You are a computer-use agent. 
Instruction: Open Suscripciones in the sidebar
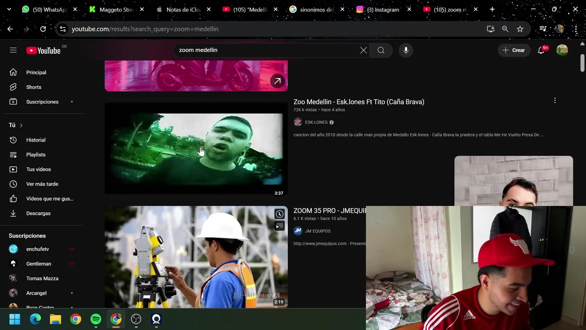click(41, 102)
